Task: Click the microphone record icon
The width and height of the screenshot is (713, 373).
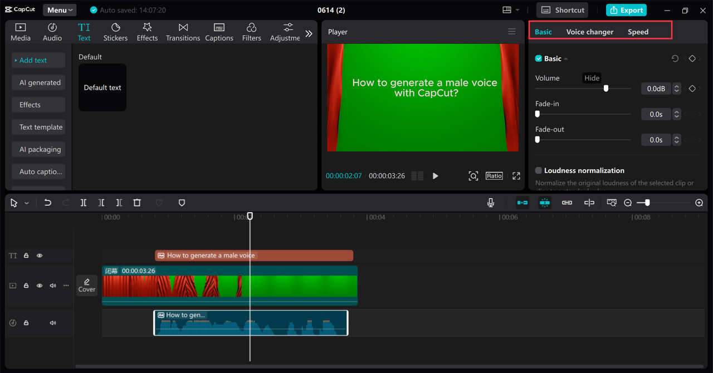Action: click(x=491, y=203)
